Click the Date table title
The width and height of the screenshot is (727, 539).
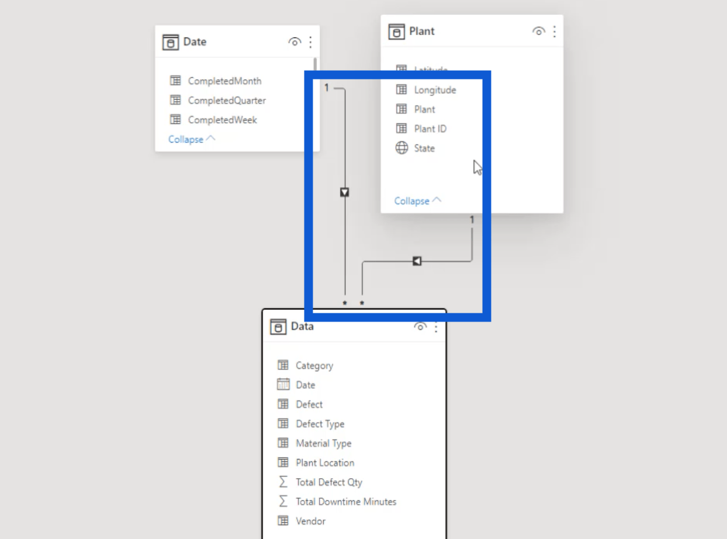click(195, 42)
